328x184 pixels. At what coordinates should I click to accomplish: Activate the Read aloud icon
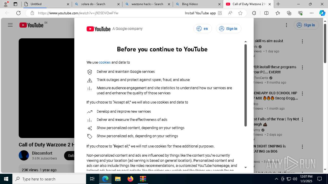230,13
